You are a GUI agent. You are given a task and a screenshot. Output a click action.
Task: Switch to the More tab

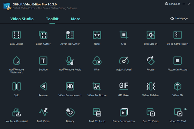75,19
